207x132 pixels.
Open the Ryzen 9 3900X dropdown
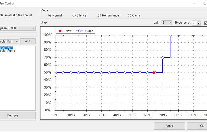17,28
